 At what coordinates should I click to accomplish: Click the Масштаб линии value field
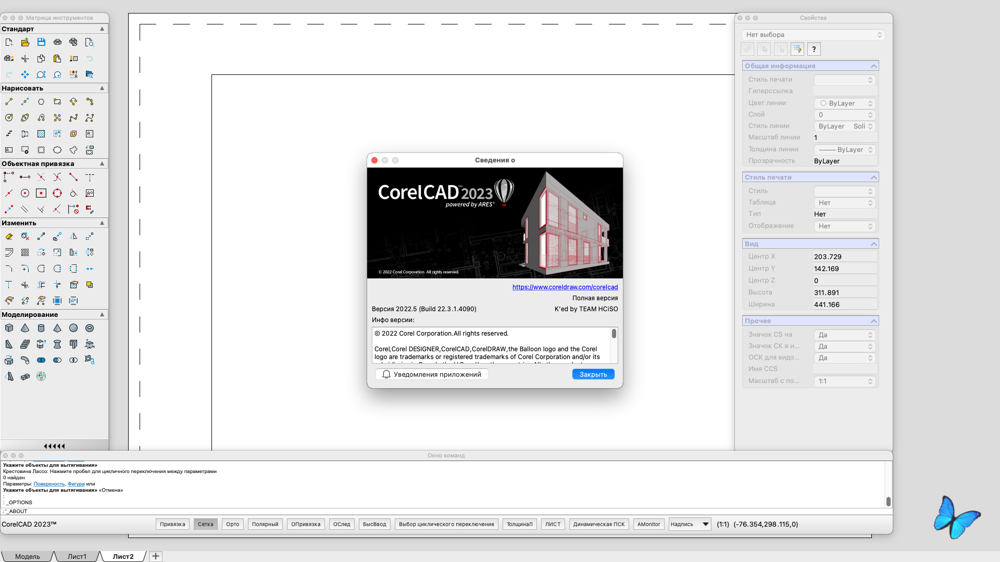[845, 138]
